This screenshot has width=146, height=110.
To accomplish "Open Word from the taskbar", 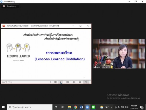I will (81, 107).
